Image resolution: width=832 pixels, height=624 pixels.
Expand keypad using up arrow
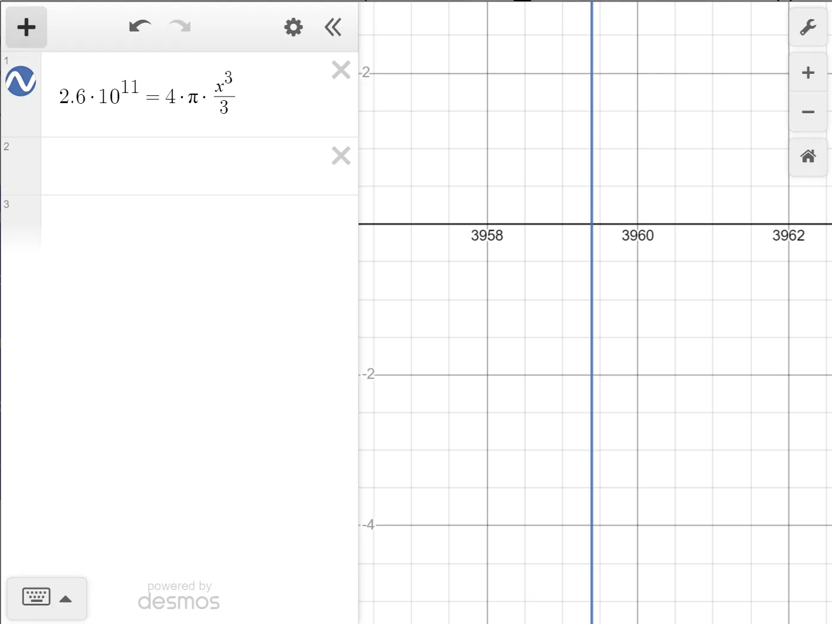pyautogui.click(x=66, y=599)
